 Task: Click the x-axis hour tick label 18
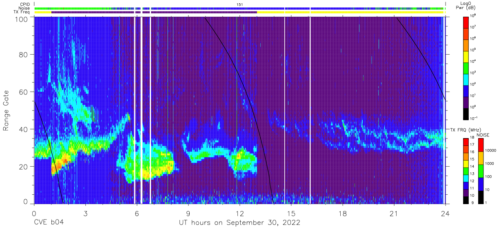tap(343, 213)
